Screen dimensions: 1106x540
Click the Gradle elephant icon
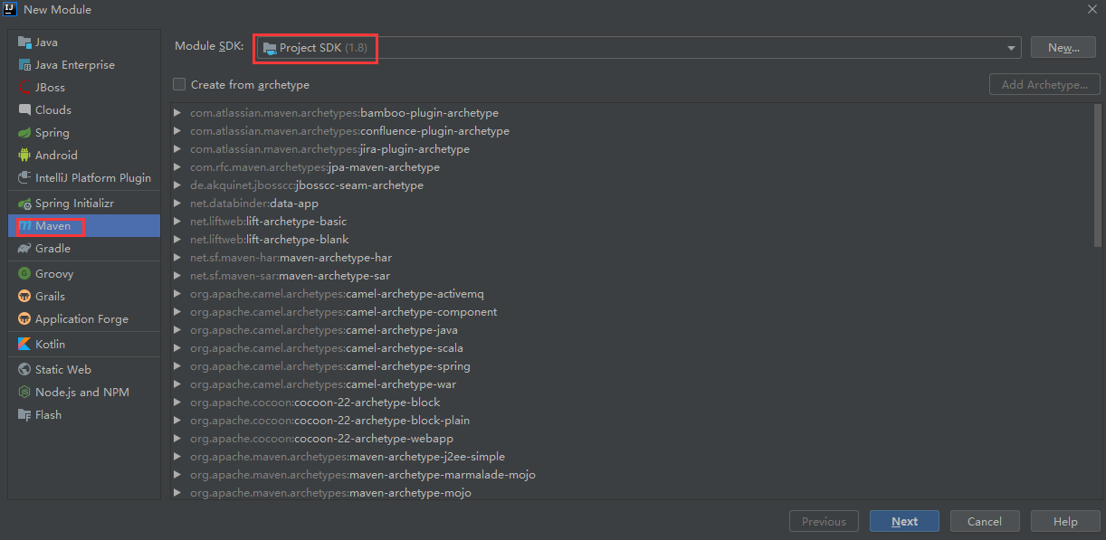coord(24,249)
